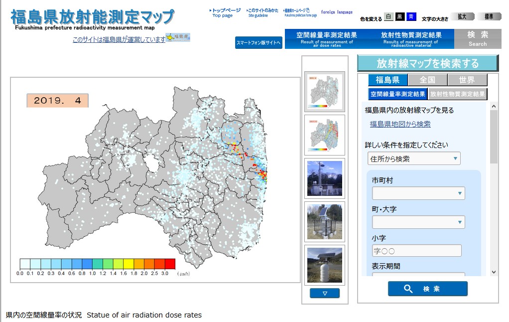The height and width of the screenshot is (322, 509).
Task: Click scroll-down arrow of search panel
Action: coord(494,272)
